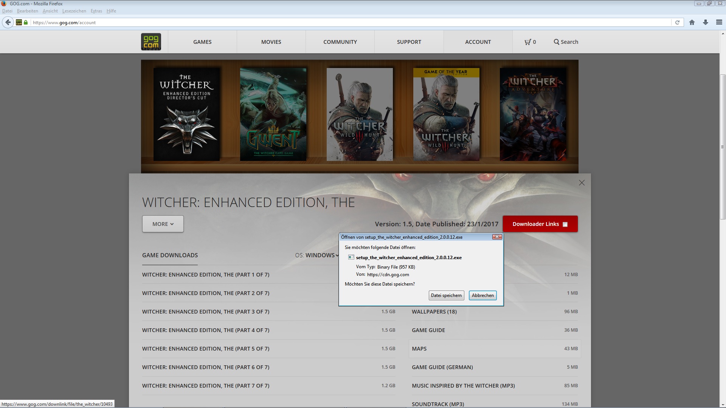
Task: Close the file open dialog via its X button
Action: point(497,237)
